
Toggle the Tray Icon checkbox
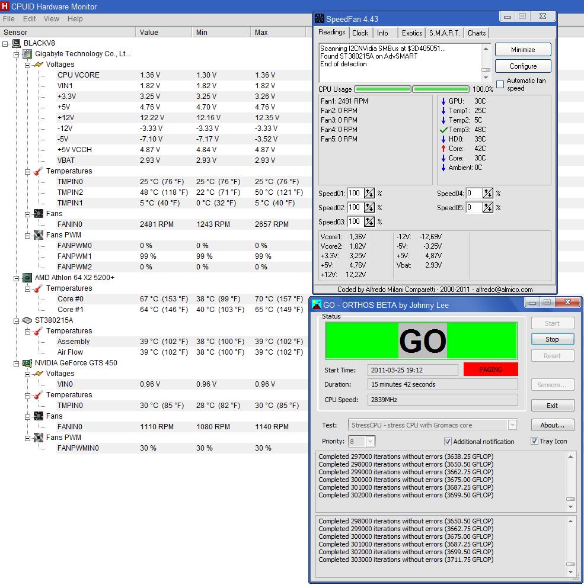point(534,441)
